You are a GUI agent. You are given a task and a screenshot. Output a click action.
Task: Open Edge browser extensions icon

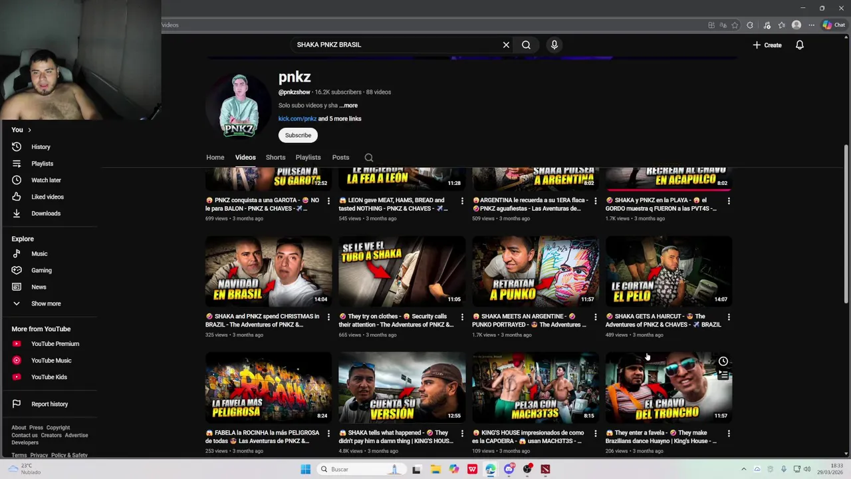750,25
